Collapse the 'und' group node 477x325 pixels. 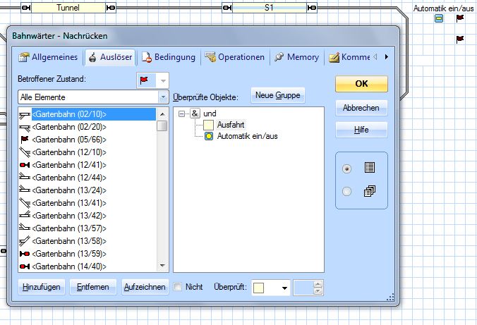183,114
